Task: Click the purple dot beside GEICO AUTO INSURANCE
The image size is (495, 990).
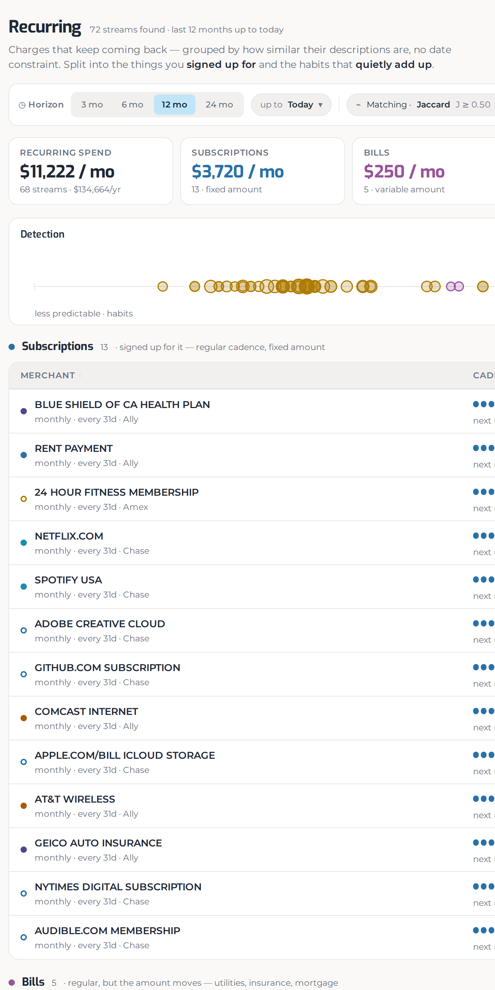Action: click(24, 849)
